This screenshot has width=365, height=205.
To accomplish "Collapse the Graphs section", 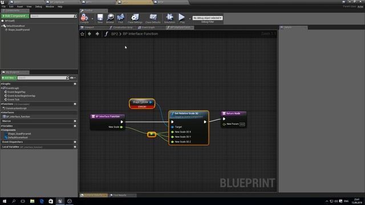I will click(x=1, y=84).
